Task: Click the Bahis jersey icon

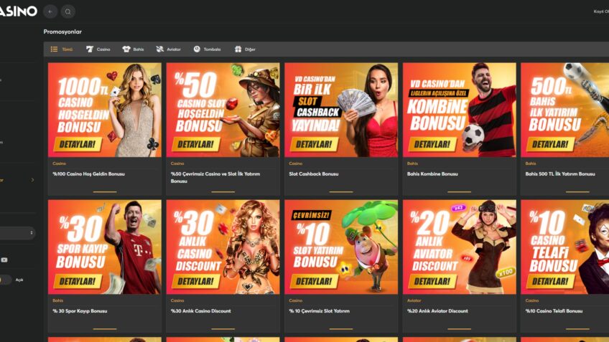Action: click(x=126, y=49)
